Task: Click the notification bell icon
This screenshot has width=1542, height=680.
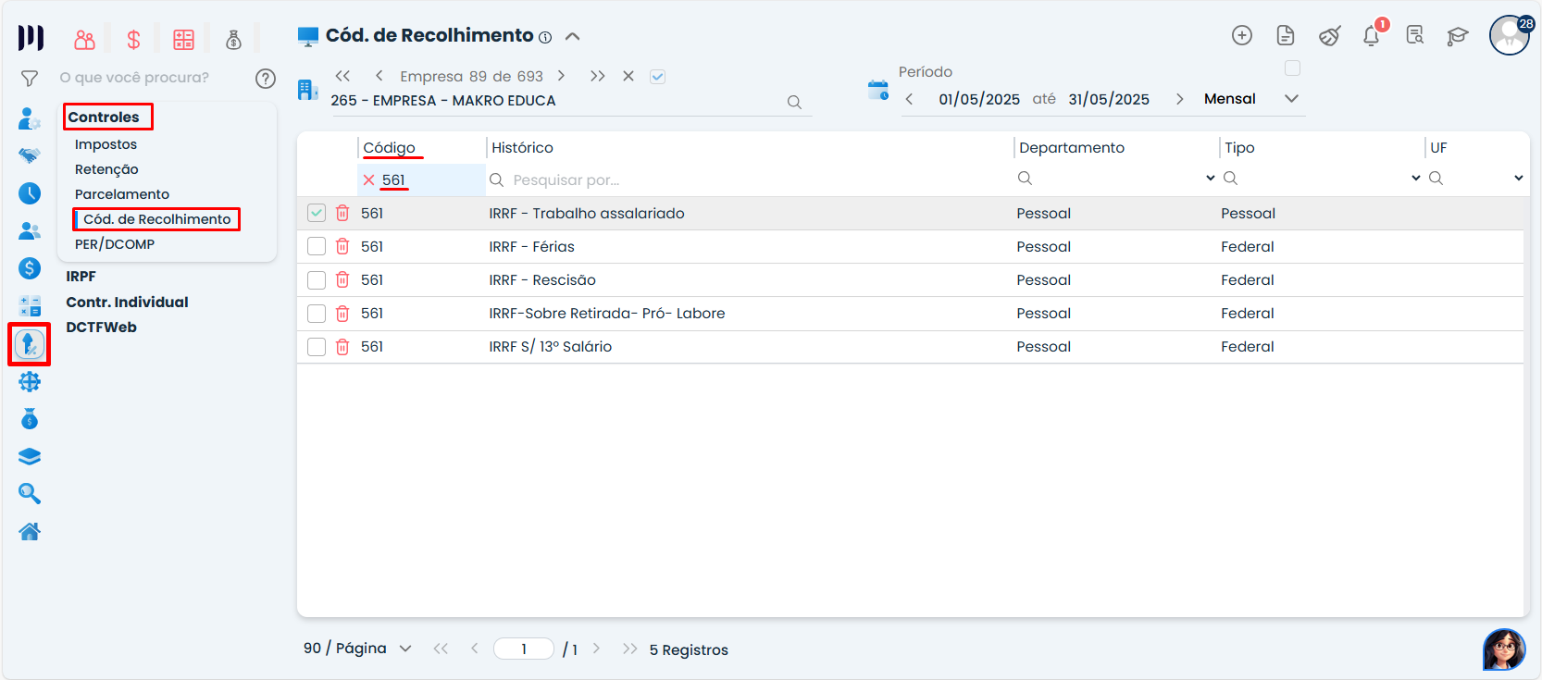Action: 1371,36
